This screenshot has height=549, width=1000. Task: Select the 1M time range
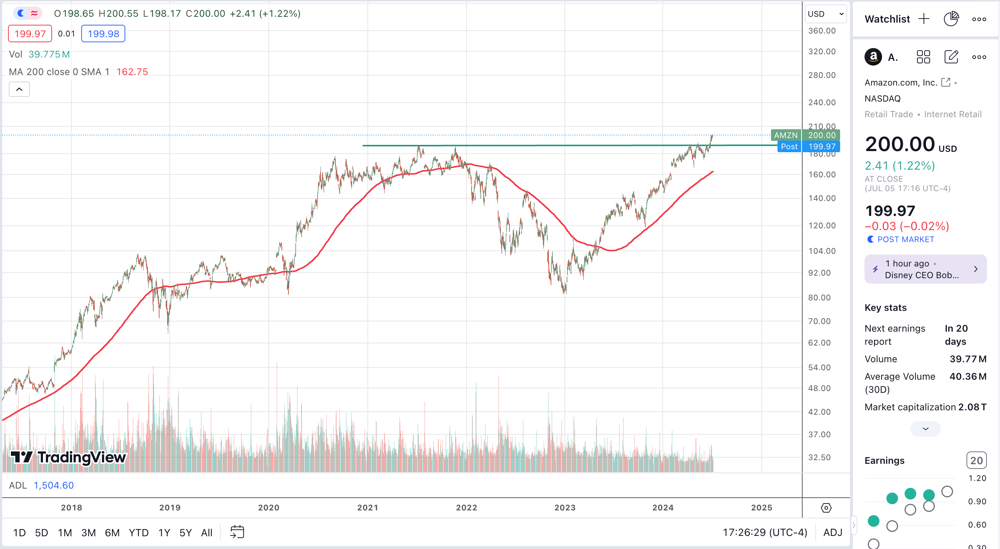point(65,532)
